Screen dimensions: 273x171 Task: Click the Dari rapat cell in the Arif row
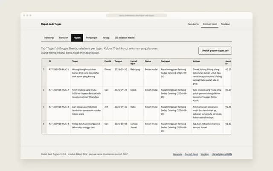pos(175,112)
